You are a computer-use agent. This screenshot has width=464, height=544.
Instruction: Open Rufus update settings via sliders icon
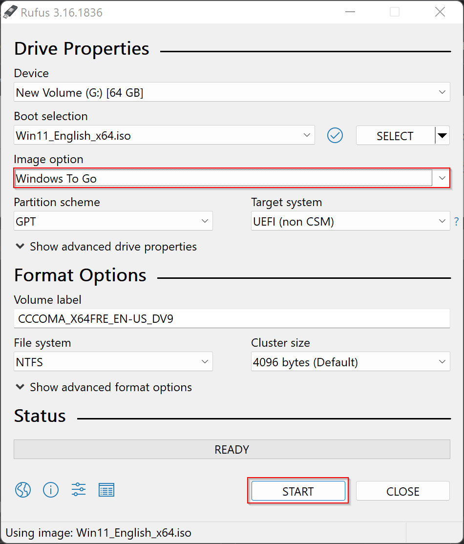click(x=79, y=490)
